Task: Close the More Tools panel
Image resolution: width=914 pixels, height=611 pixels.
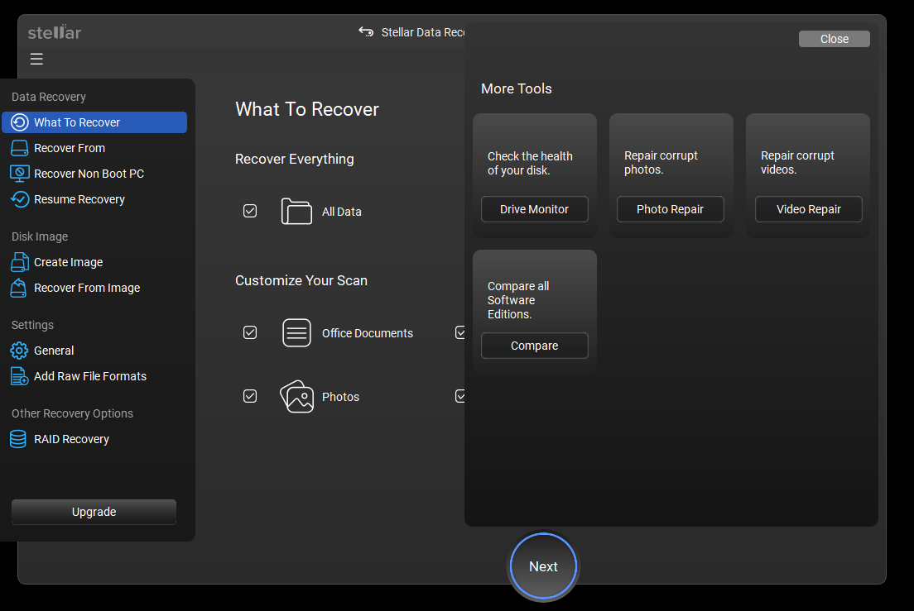Action: click(835, 39)
